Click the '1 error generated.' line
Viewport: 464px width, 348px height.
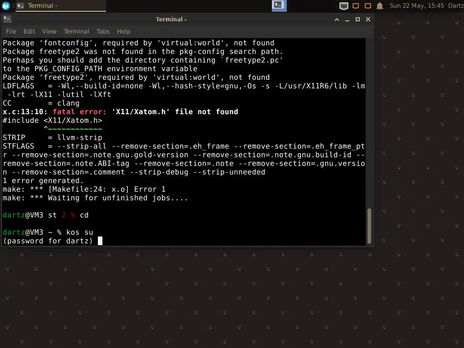(x=43, y=181)
